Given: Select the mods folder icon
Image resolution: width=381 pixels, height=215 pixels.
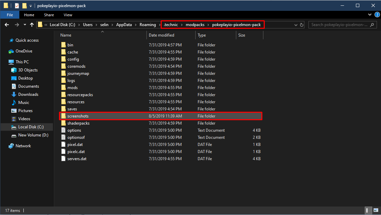Looking at the screenshot, I should (63, 88).
